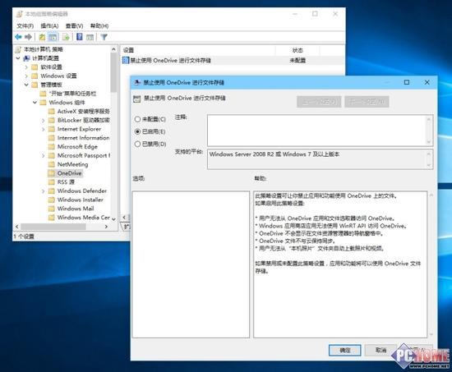Select Internet Information in the tree
The height and width of the screenshot is (372, 452).
83,138
